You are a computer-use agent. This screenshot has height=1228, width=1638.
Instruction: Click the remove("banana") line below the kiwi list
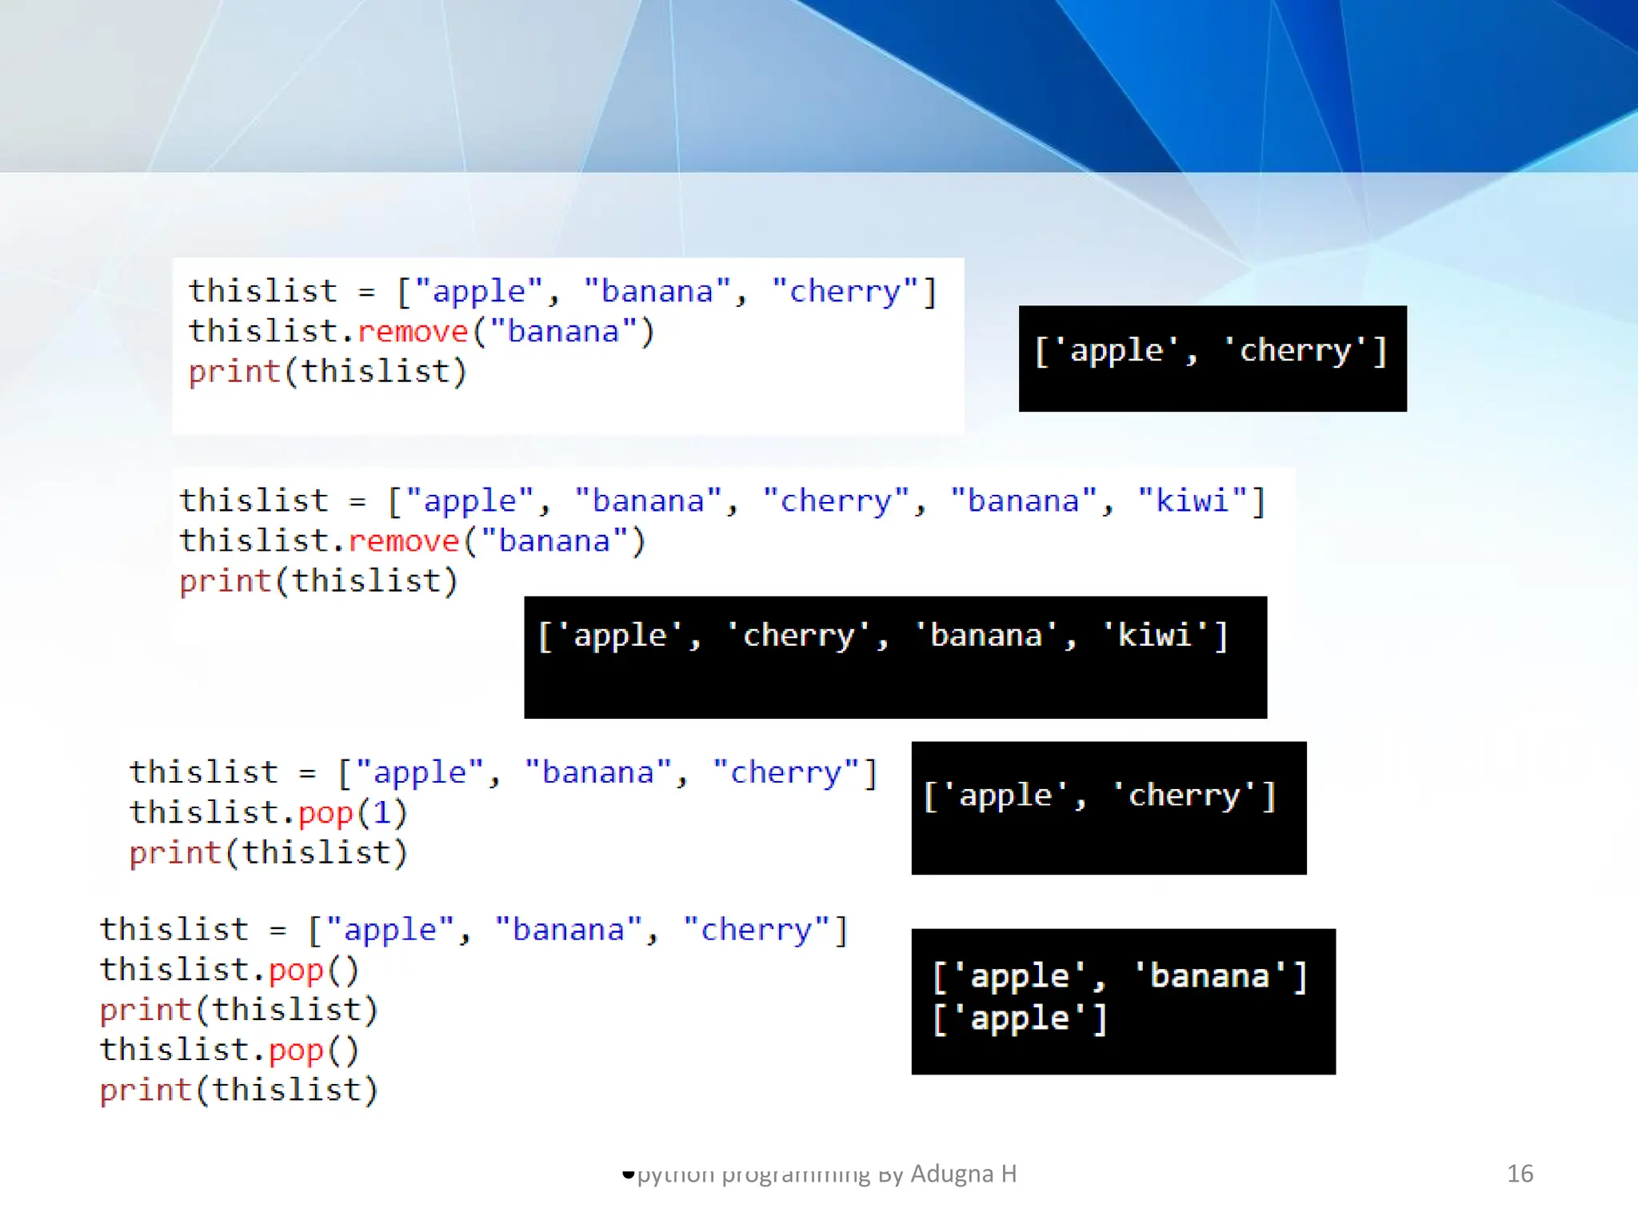[x=413, y=541]
